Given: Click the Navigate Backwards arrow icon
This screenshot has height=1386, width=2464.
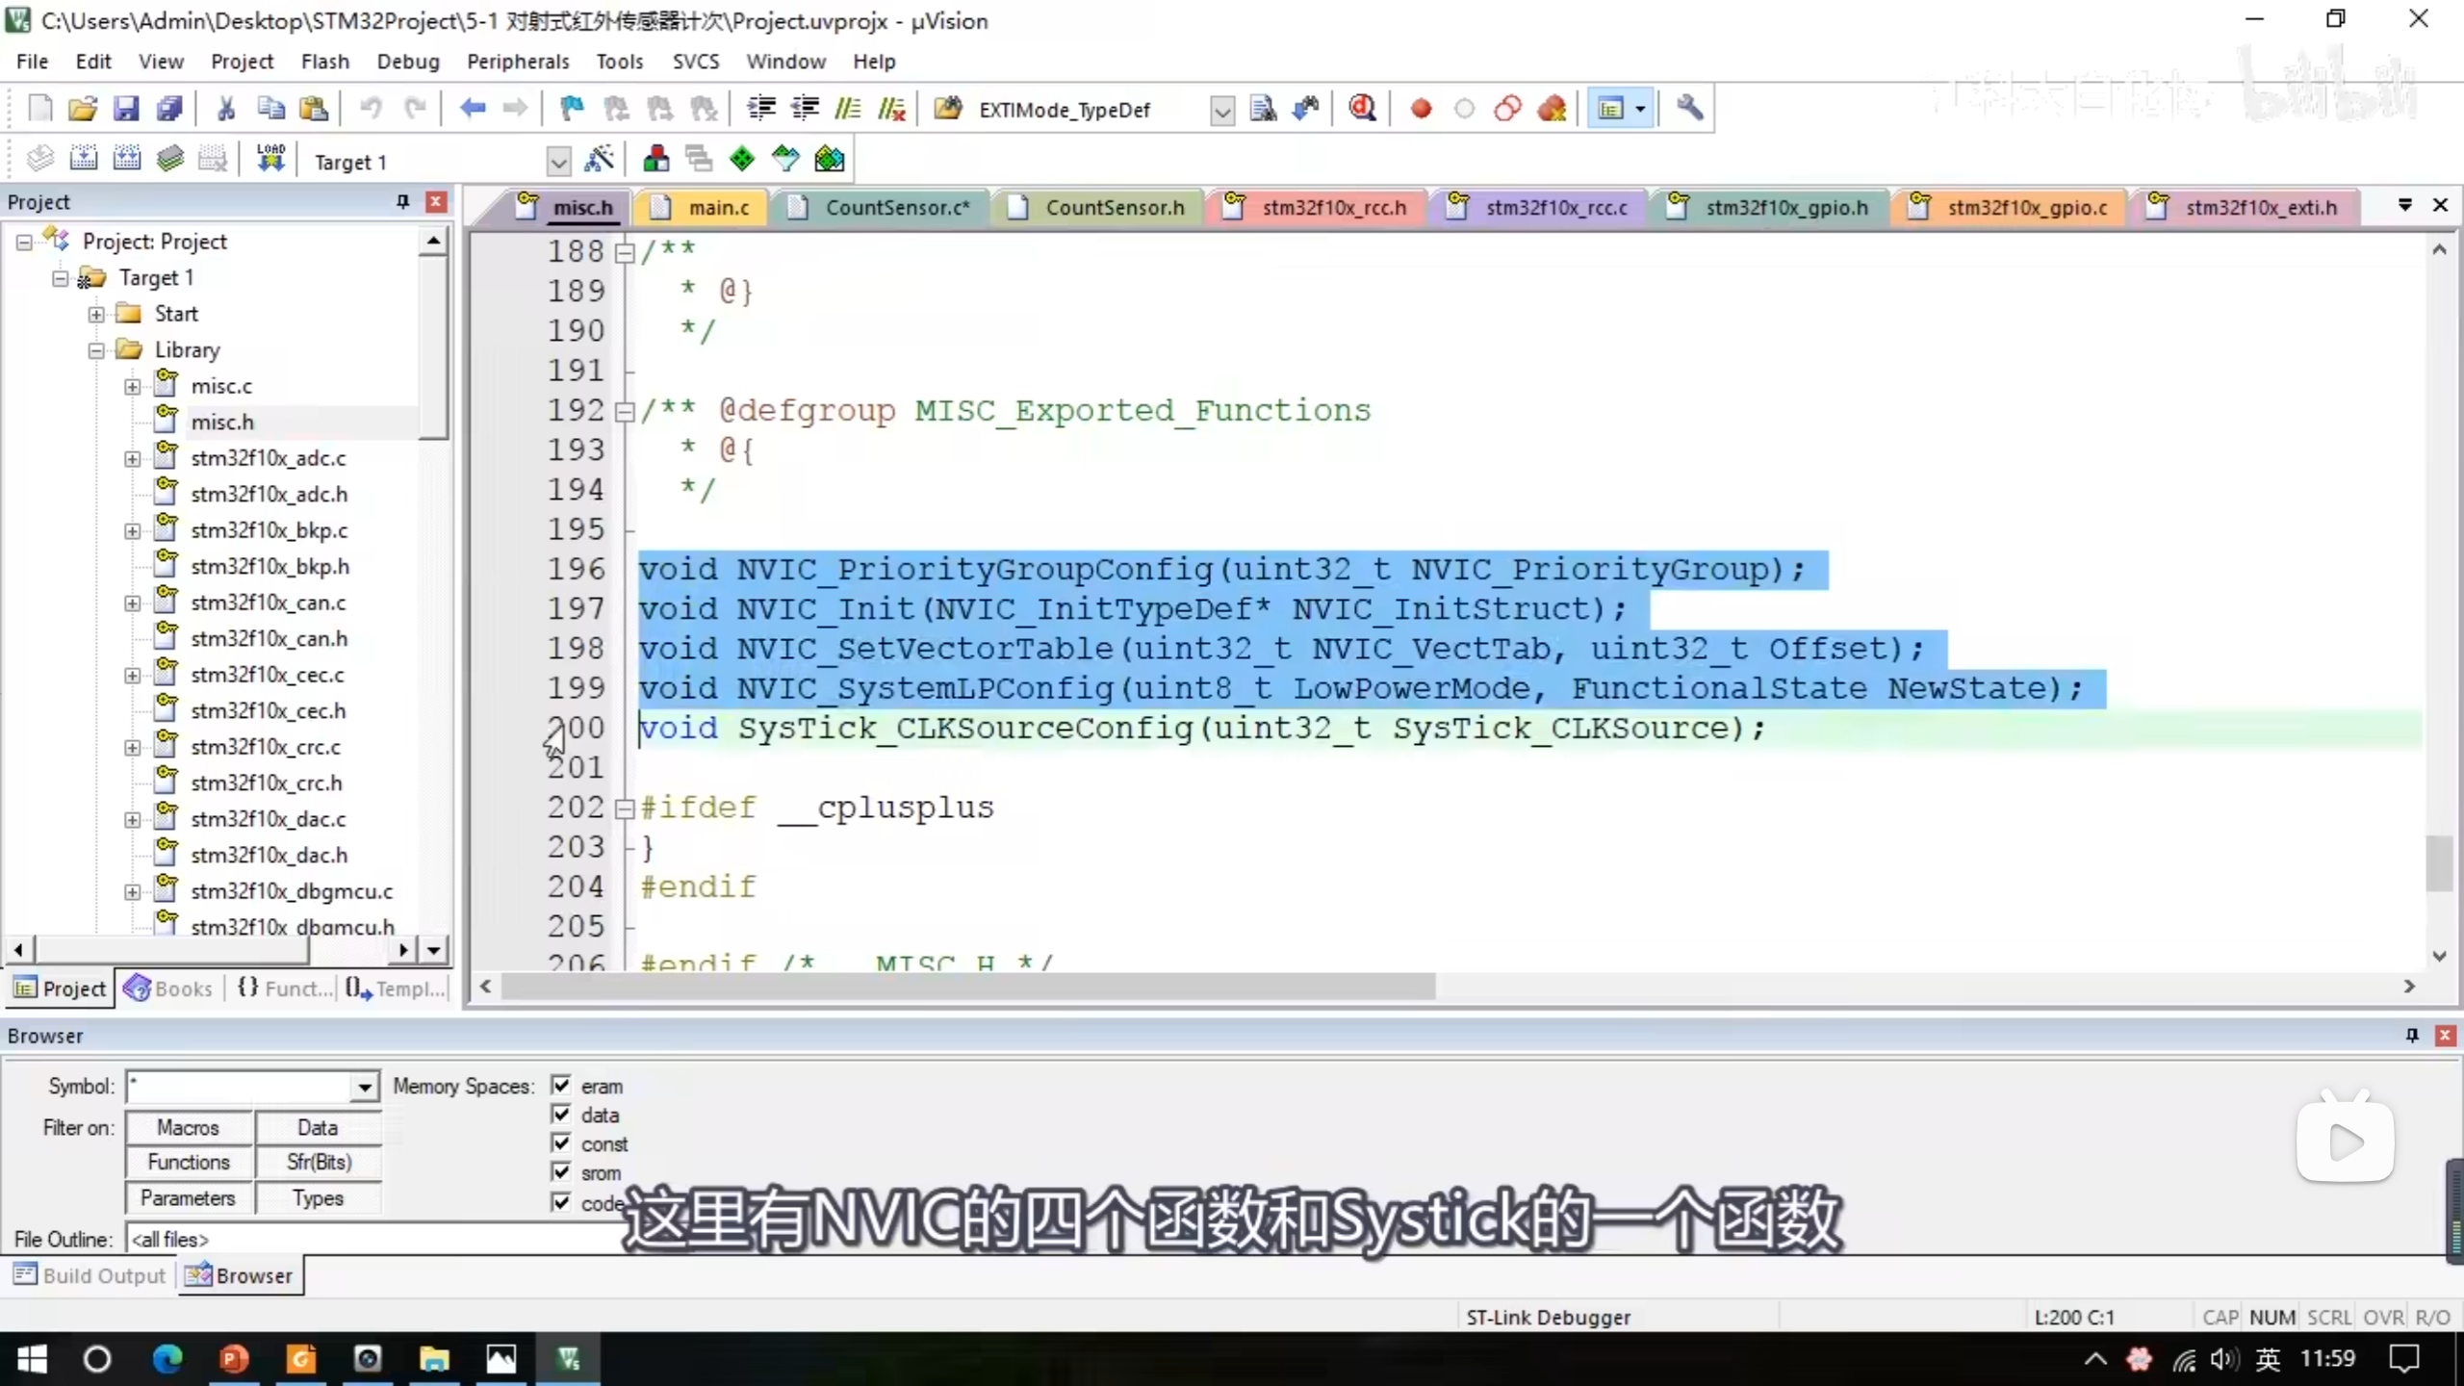Looking at the screenshot, I should click(x=472, y=109).
